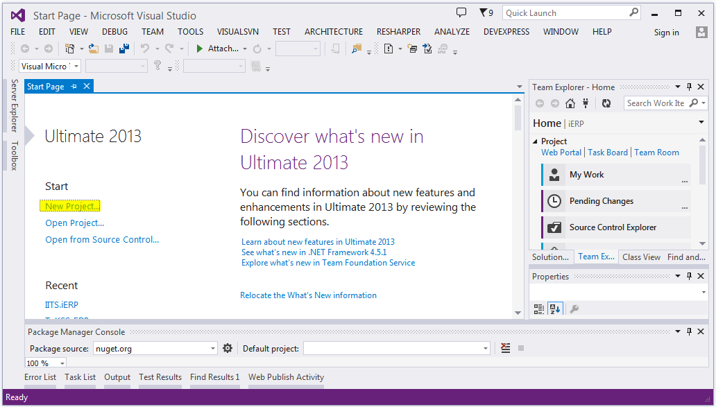Click the Open File toolbar icon

(94, 49)
